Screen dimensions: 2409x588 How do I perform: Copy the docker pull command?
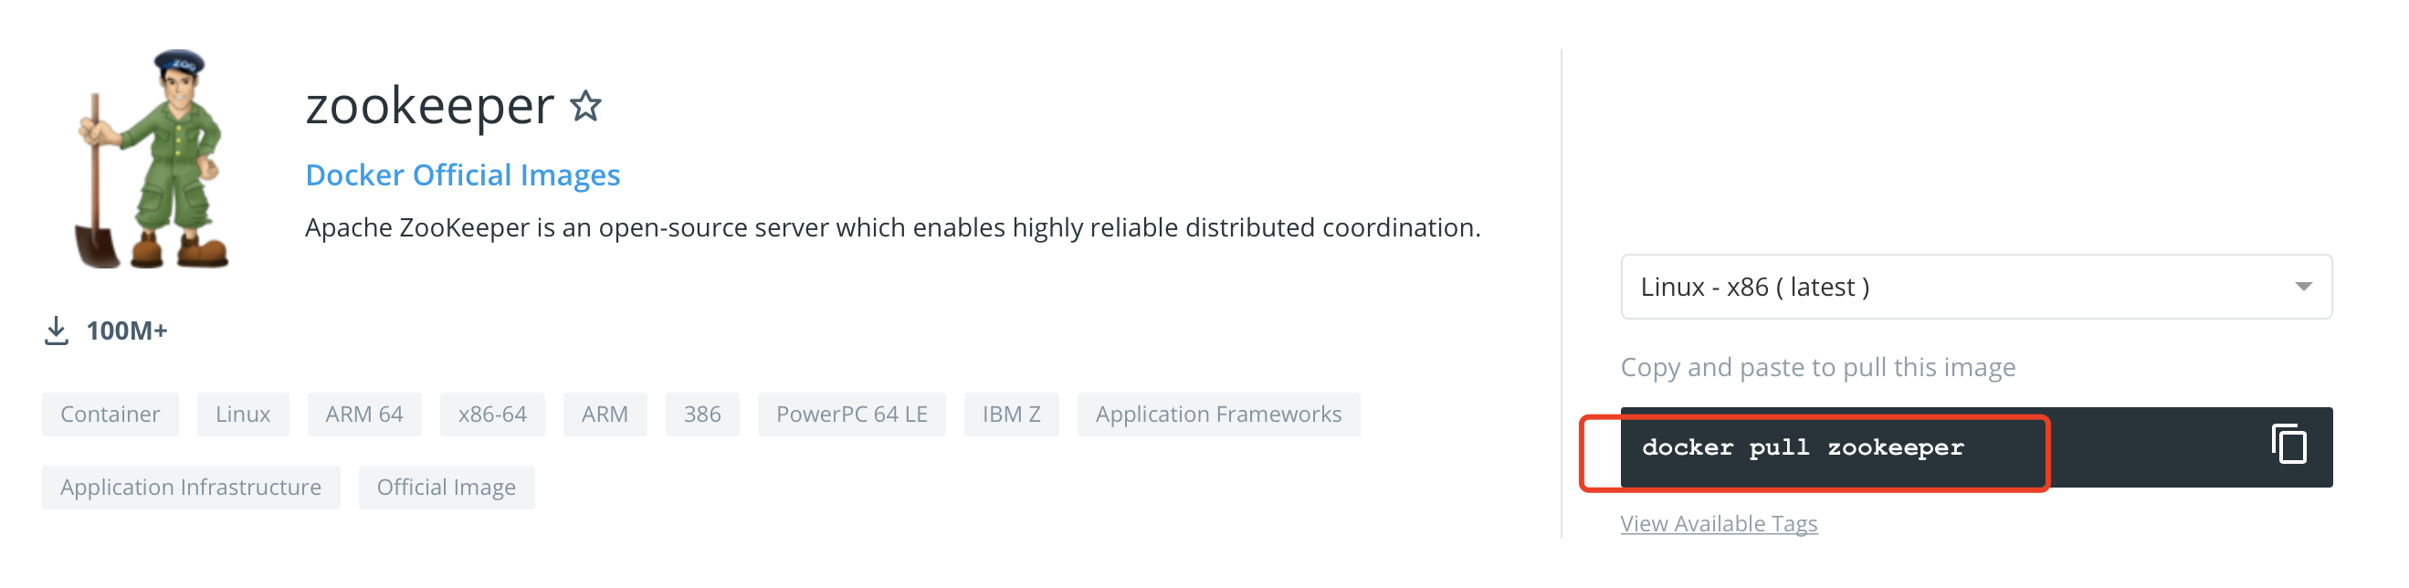pos(2288,443)
